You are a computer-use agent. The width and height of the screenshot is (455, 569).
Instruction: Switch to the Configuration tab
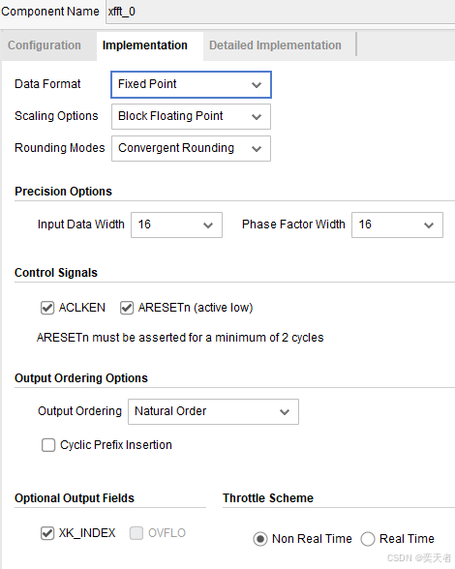tap(45, 45)
